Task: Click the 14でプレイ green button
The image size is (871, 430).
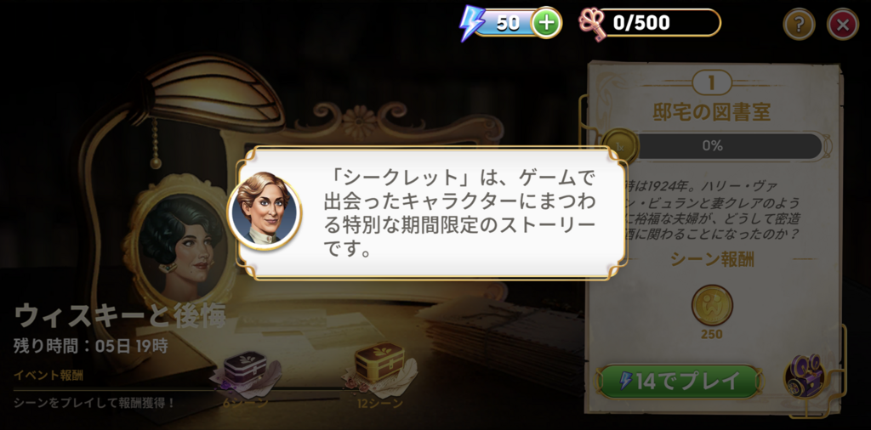Action: tap(680, 382)
